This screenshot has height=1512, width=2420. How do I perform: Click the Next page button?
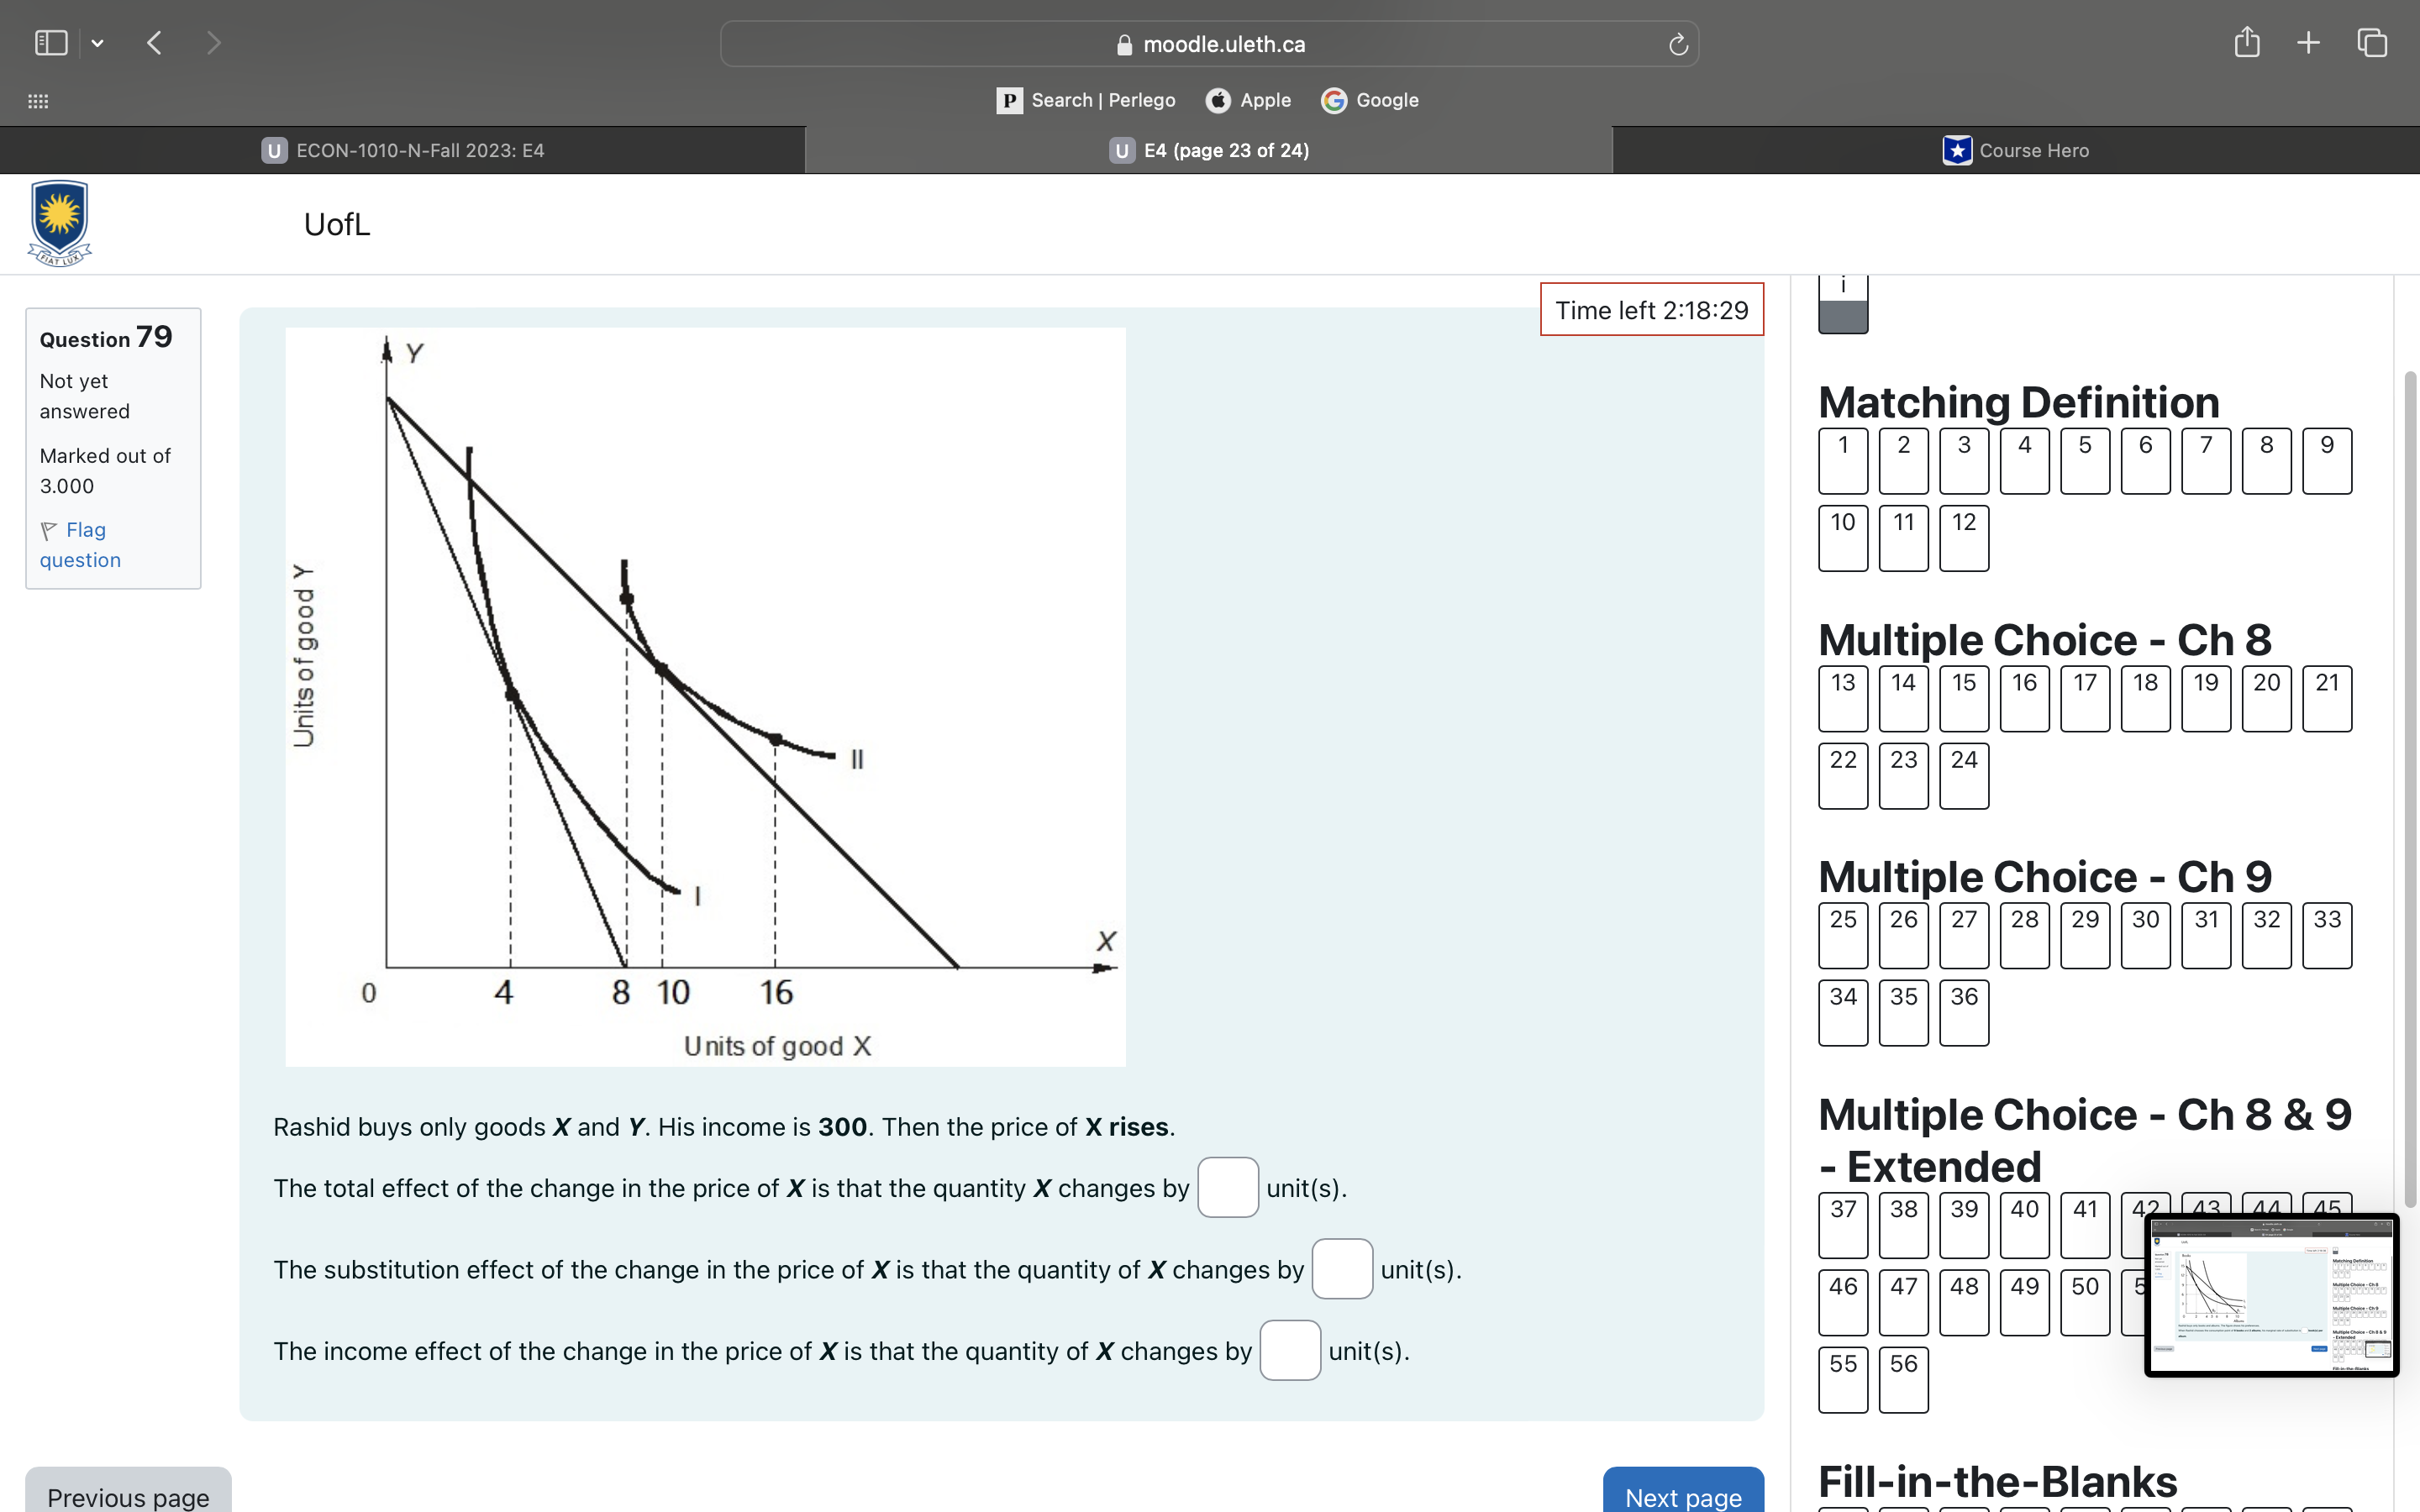point(1683,1497)
